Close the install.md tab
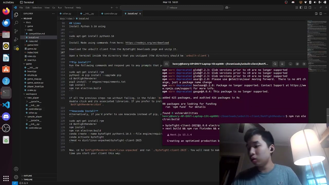This screenshot has height=185, width=329. pyautogui.click(x=140, y=14)
